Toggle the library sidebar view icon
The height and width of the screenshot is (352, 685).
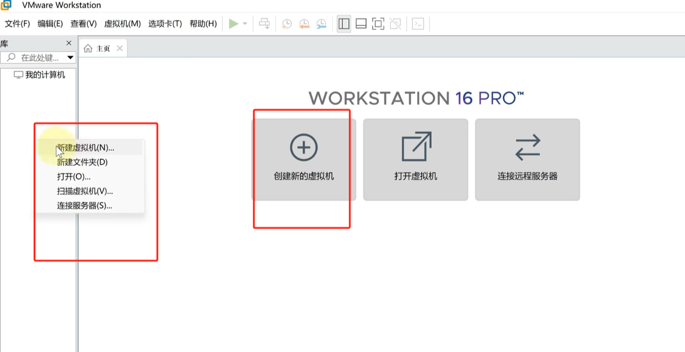tap(344, 23)
